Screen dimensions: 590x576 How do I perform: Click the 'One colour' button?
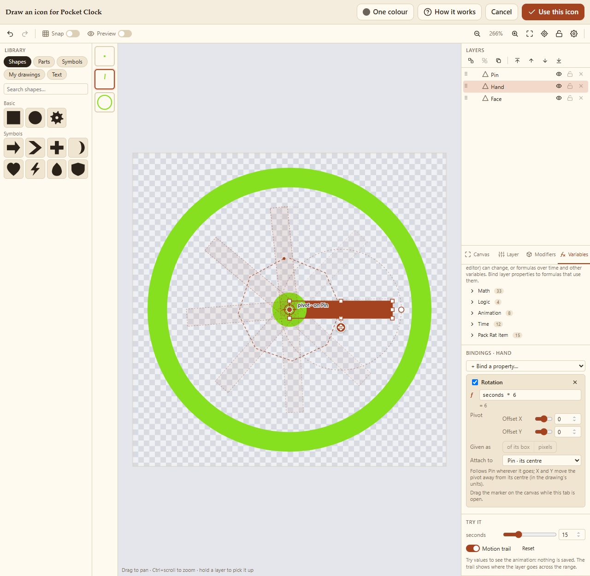pyautogui.click(x=385, y=12)
